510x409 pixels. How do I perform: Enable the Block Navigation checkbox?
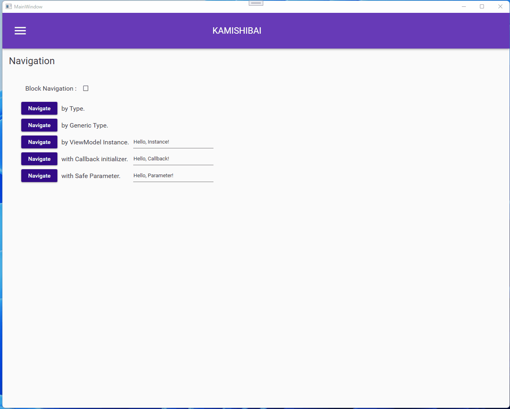tap(85, 88)
